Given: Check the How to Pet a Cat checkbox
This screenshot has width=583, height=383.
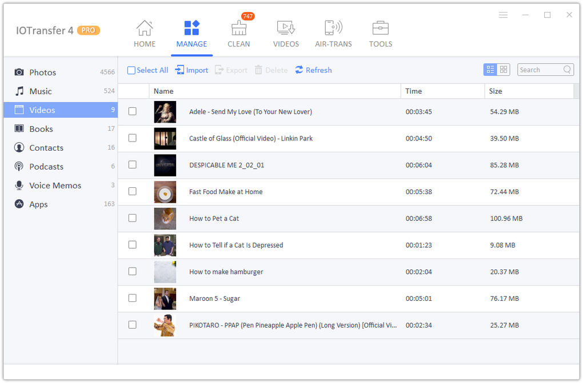Looking at the screenshot, I should [133, 219].
